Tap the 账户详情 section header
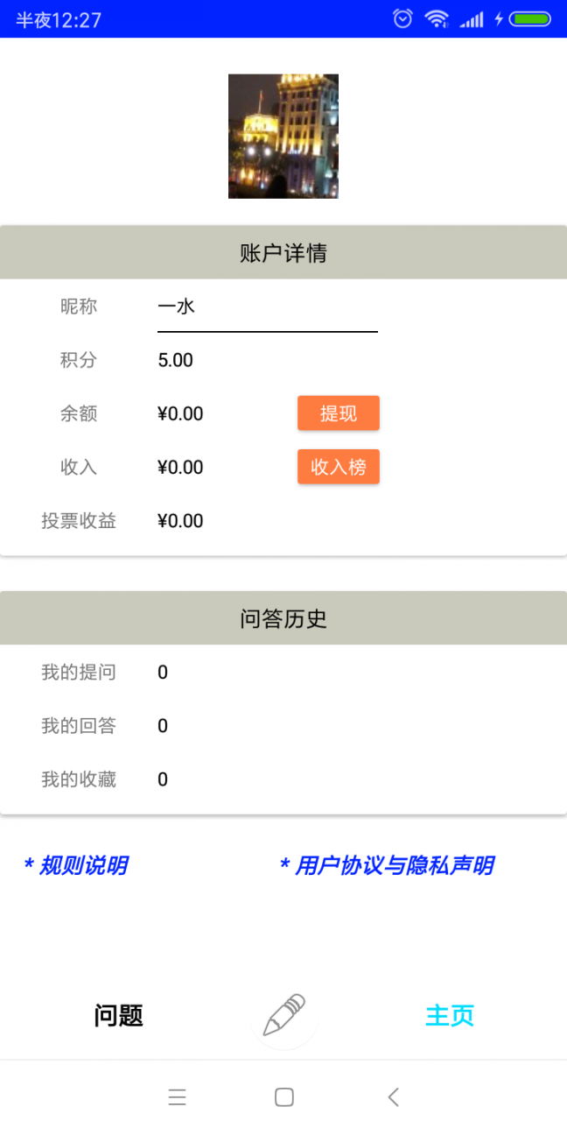This screenshot has height=1135, width=567. tap(283, 252)
